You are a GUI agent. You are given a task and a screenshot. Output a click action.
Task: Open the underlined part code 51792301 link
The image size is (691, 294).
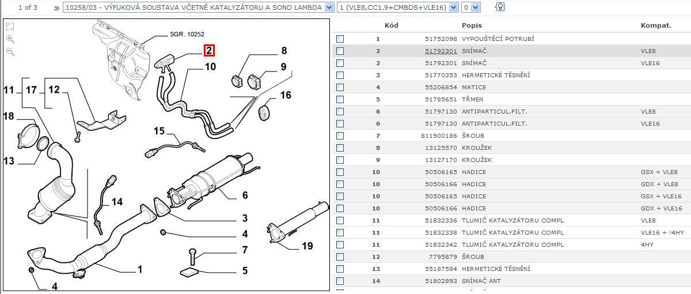pyautogui.click(x=441, y=51)
